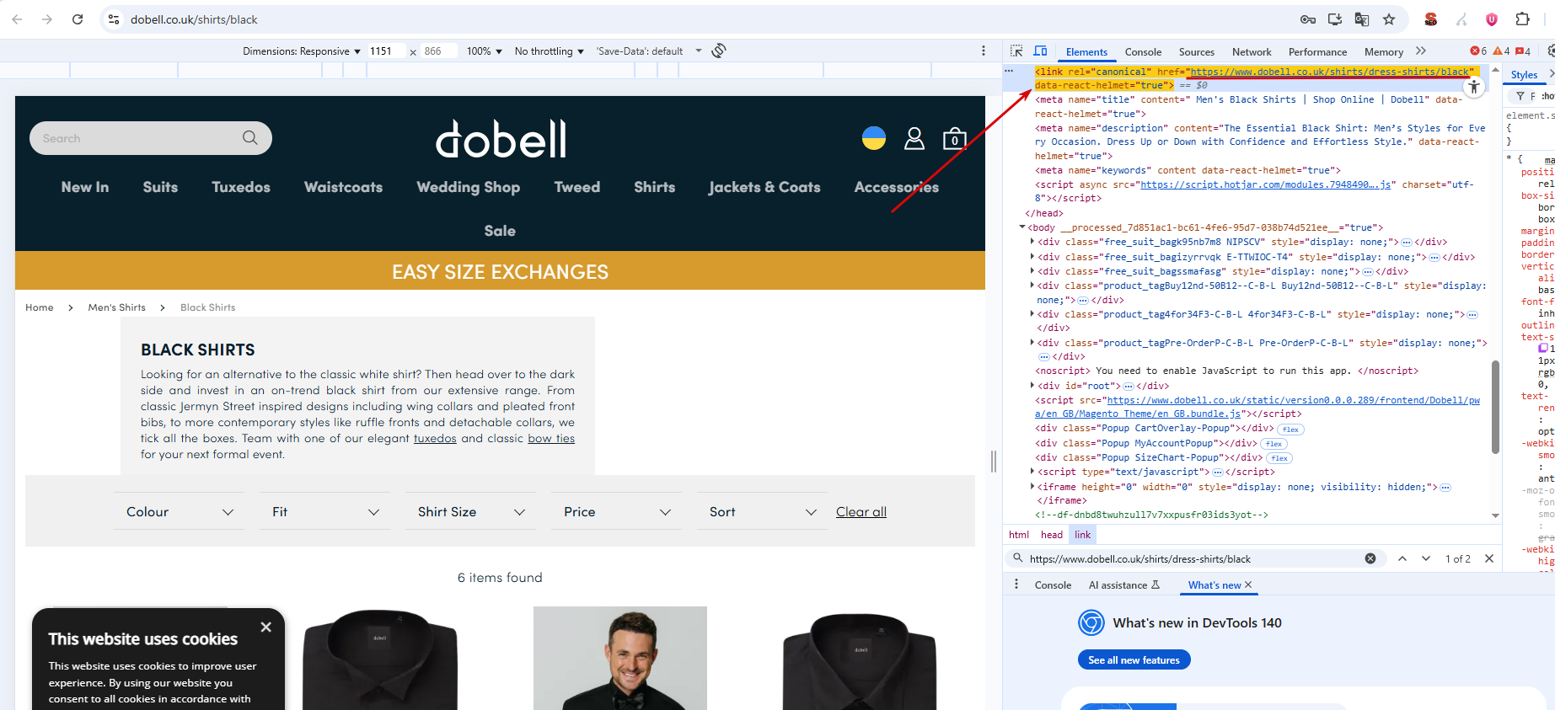The height and width of the screenshot is (710, 1555).
Task: Open the AI assistance drawer tab
Action: pos(1123,585)
